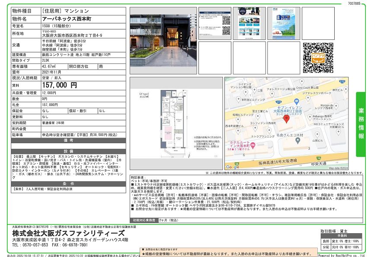Click the rent amount 157,000 円
Image resolution: width=371 pixels, height=257 pixels.
59,85
